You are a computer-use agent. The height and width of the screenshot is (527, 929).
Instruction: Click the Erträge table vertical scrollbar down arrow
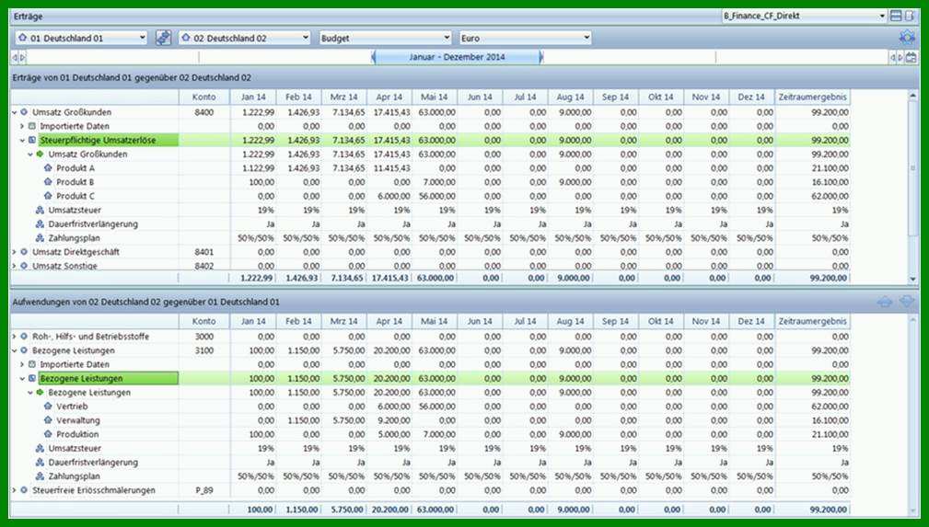point(913,279)
